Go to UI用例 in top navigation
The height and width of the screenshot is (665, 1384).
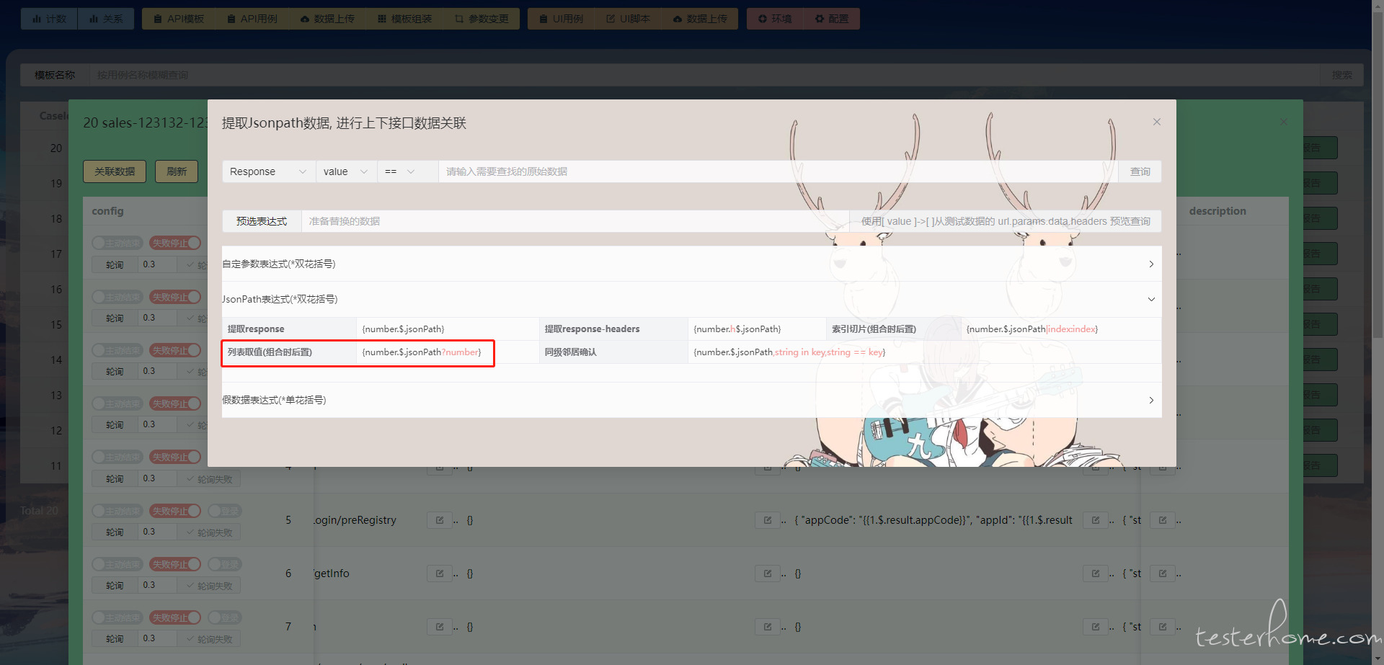561,19
